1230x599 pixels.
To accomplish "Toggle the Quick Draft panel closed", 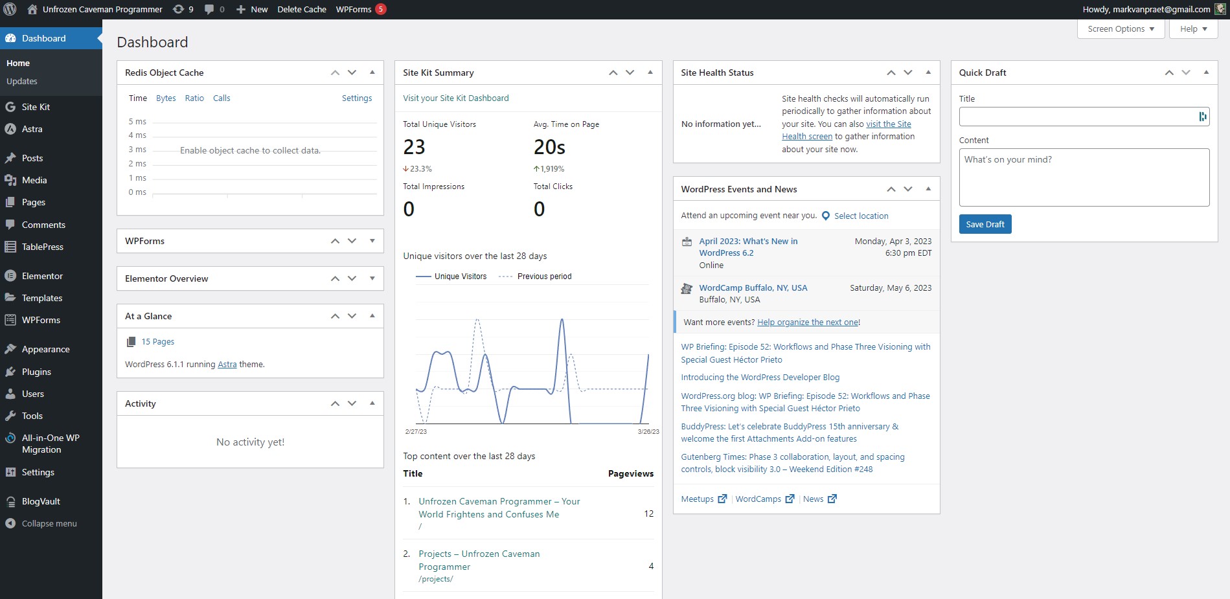I will (1206, 73).
